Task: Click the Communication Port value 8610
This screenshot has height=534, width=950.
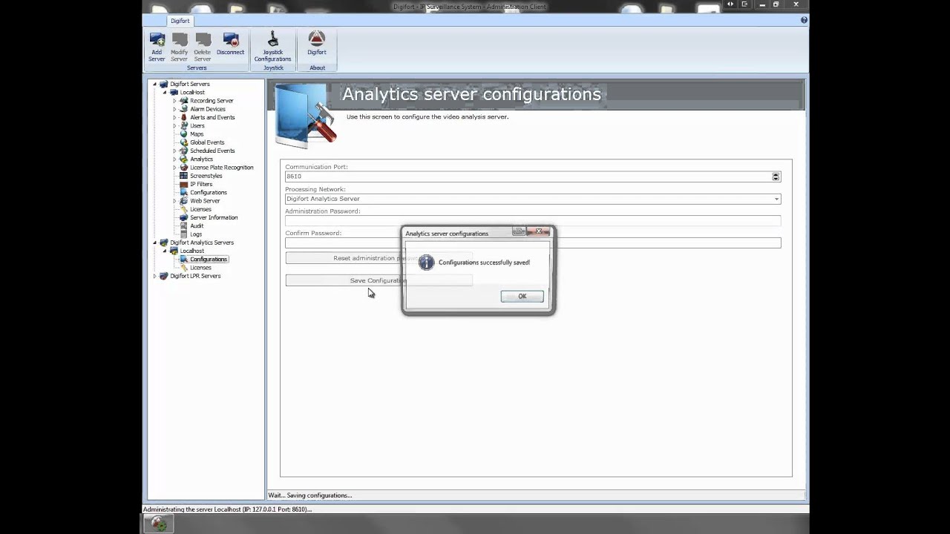Action: tap(294, 177)
